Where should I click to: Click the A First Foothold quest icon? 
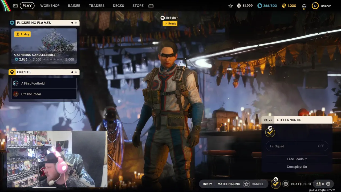(x=16, y=83)
